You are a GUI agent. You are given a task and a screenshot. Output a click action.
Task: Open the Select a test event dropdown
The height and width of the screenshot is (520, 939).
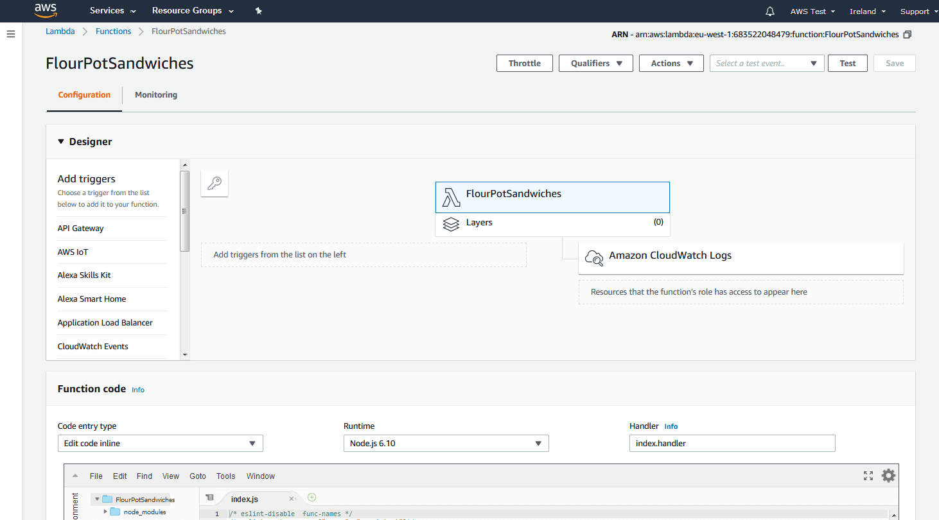(767, 64)
